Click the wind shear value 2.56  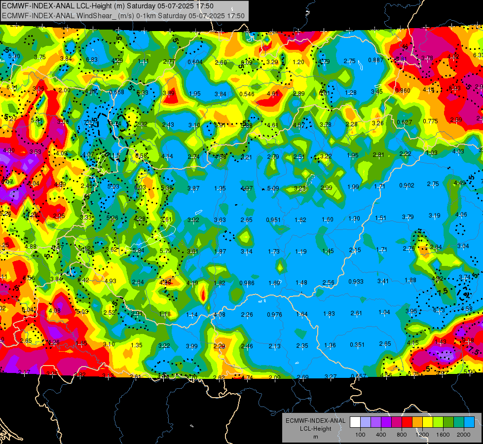329,282
